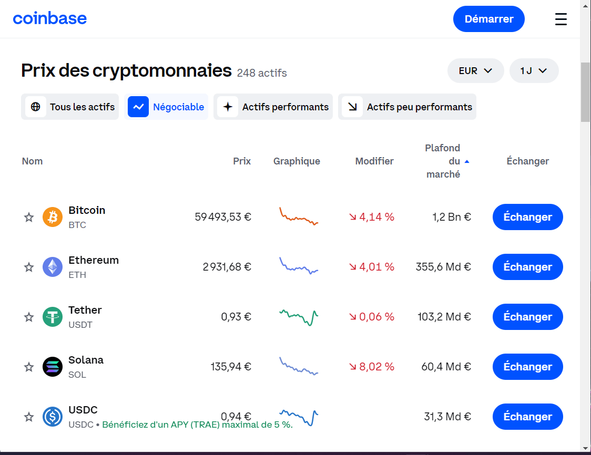Select the Négociable filter
This screenshot has width=591, height=455.
(x=167, y=107)
